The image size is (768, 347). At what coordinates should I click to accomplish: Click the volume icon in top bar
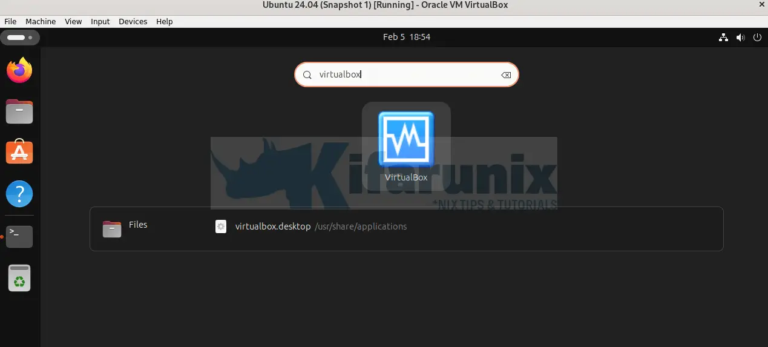740,38
